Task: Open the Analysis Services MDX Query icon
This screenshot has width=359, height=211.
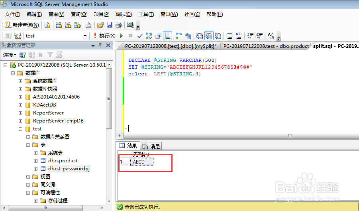Action: pos(59,25)
